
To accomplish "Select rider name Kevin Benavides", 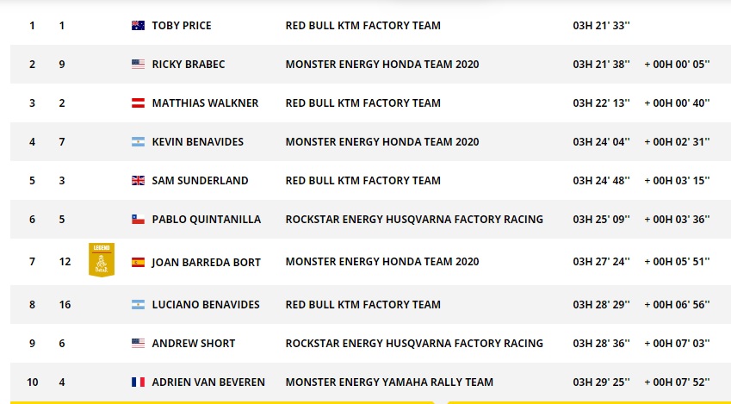I will tap(198, 142).
